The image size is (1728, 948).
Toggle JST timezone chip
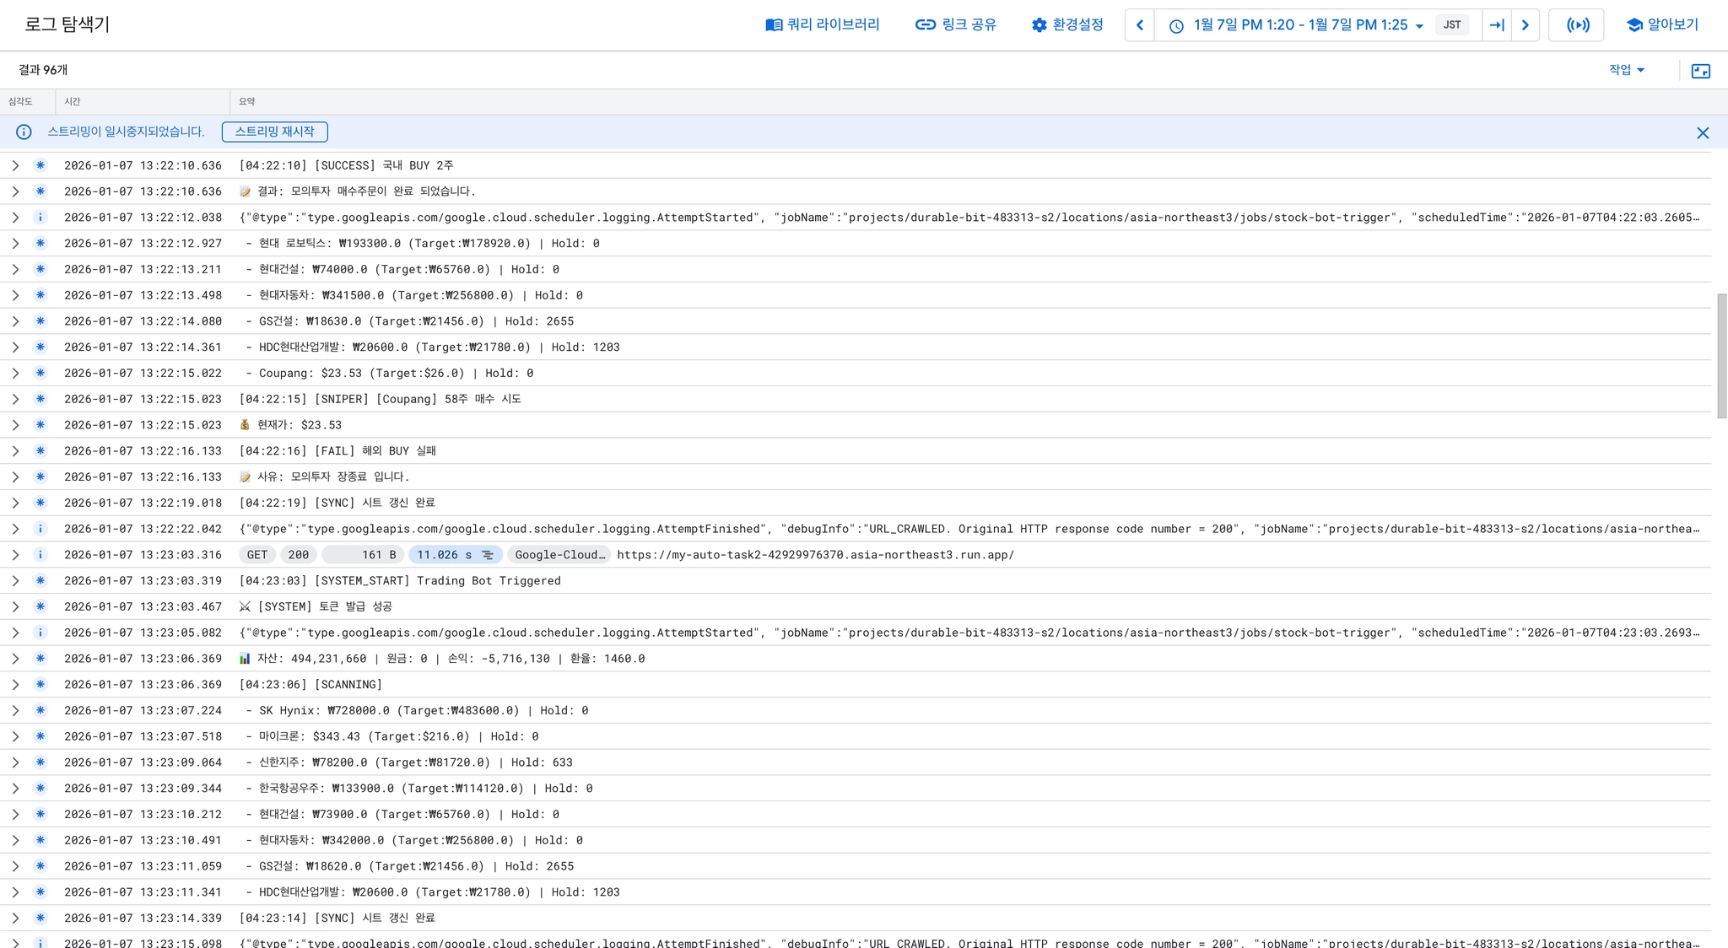(1451, 25)
